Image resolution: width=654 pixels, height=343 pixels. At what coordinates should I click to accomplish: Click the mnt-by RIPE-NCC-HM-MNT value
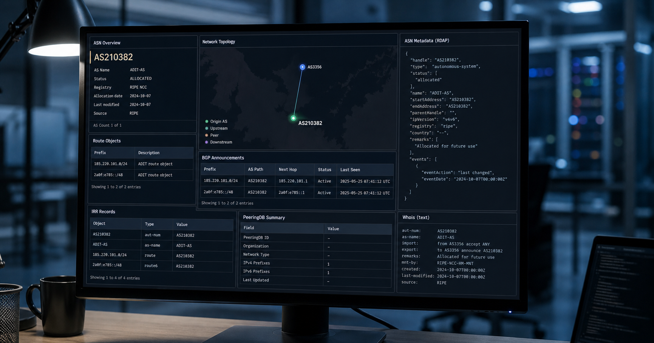[x=455, y=263]
